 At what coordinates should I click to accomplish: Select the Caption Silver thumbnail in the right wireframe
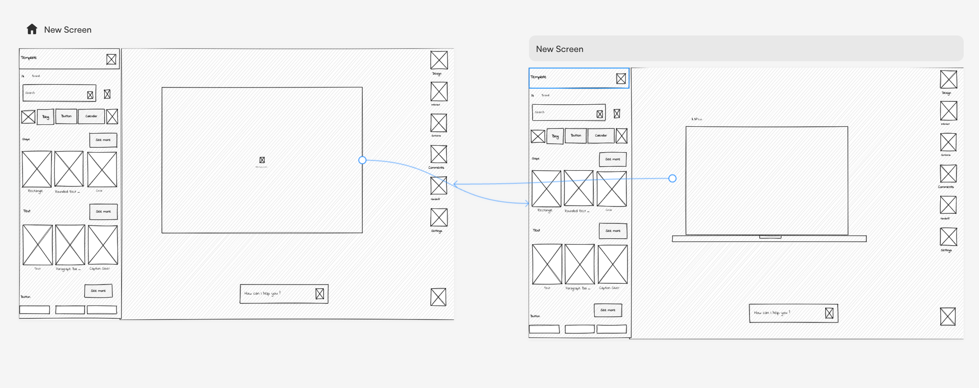(612, 265)
